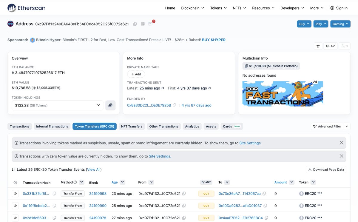The height and width of the screenshot is (222, 358).
Task: Open the comments icon with notification badge
Action: point(150,24)
